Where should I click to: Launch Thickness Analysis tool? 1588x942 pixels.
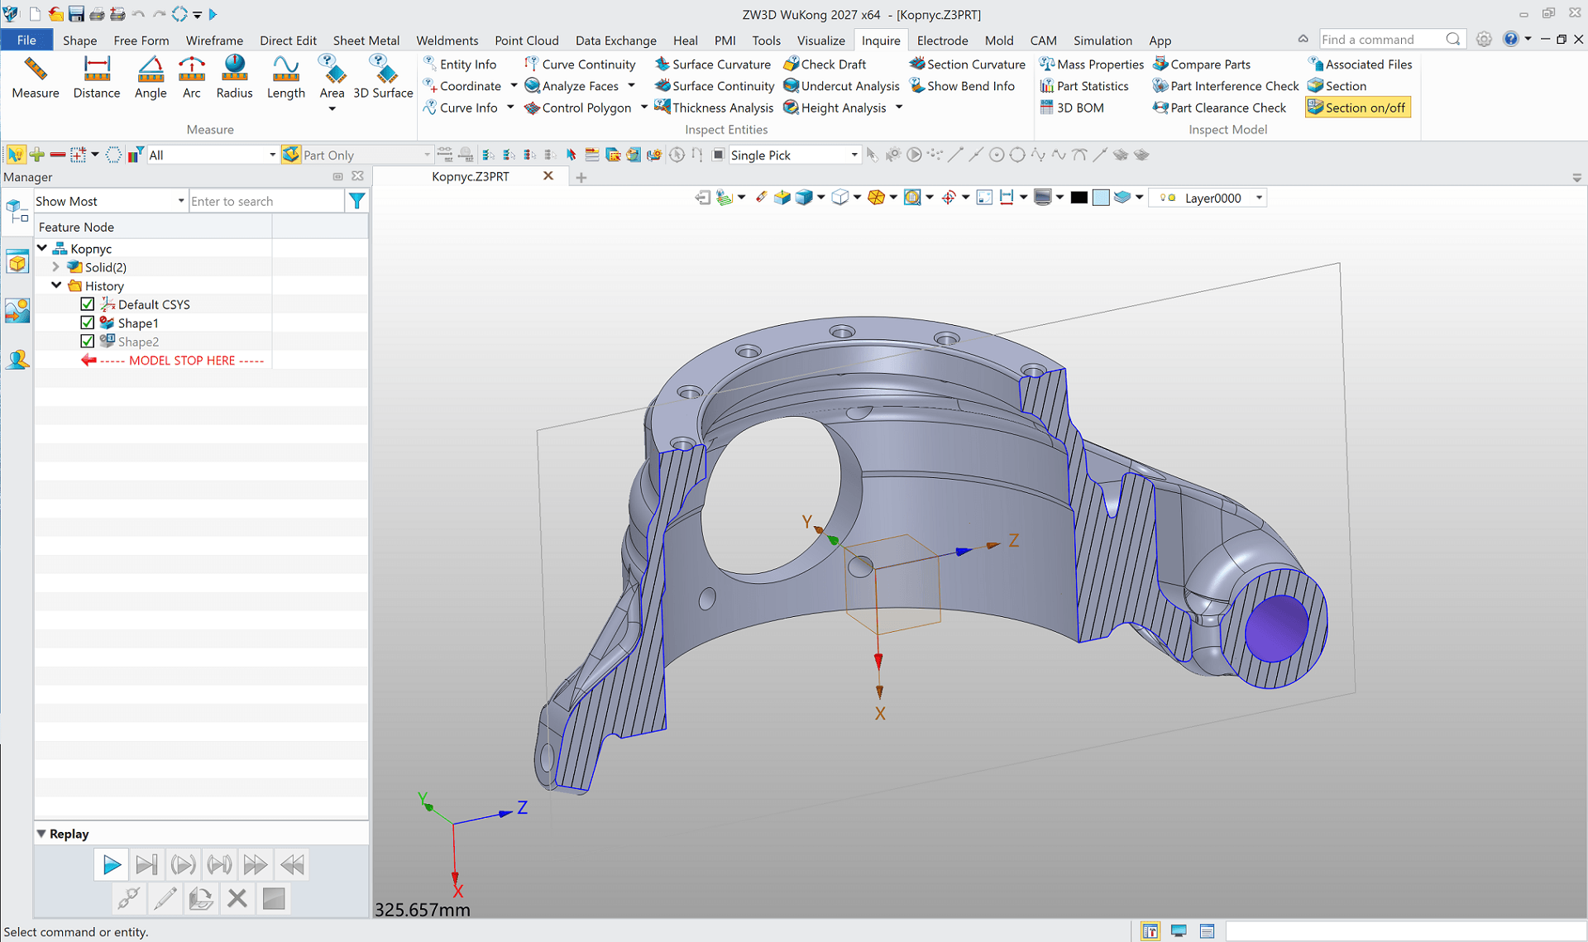pyautogui.click(x=714, y=108)
